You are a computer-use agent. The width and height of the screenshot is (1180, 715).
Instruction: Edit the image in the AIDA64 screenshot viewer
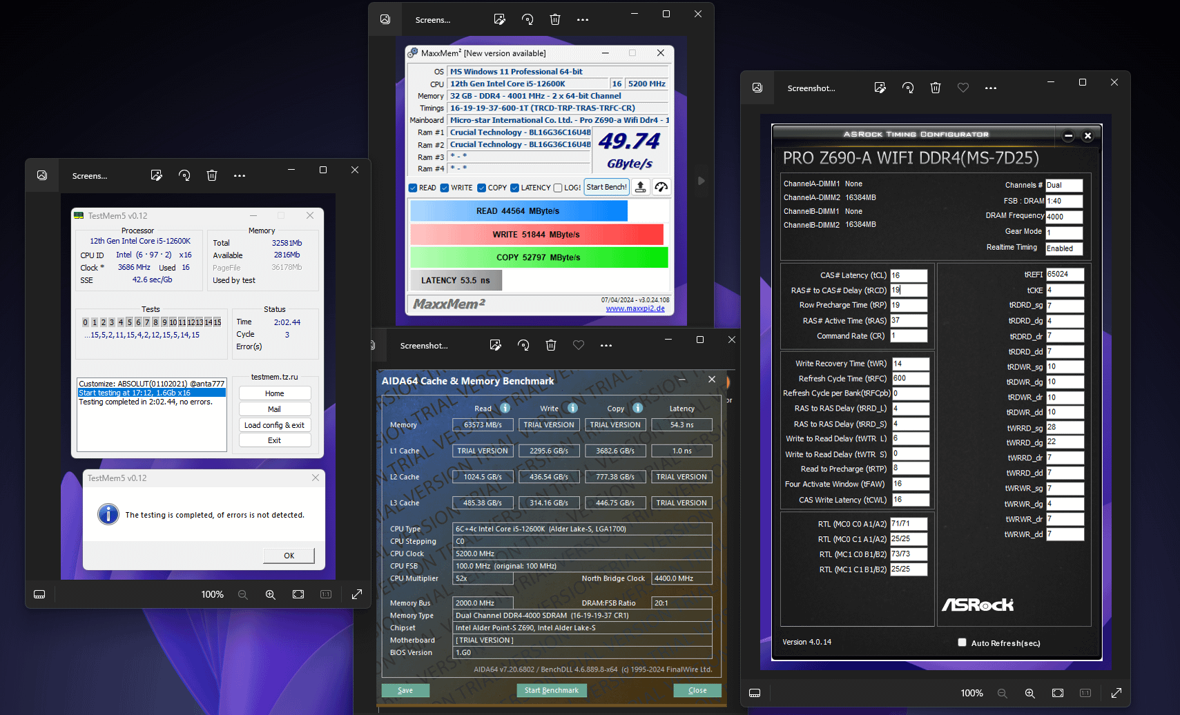(x=496, y=345)
